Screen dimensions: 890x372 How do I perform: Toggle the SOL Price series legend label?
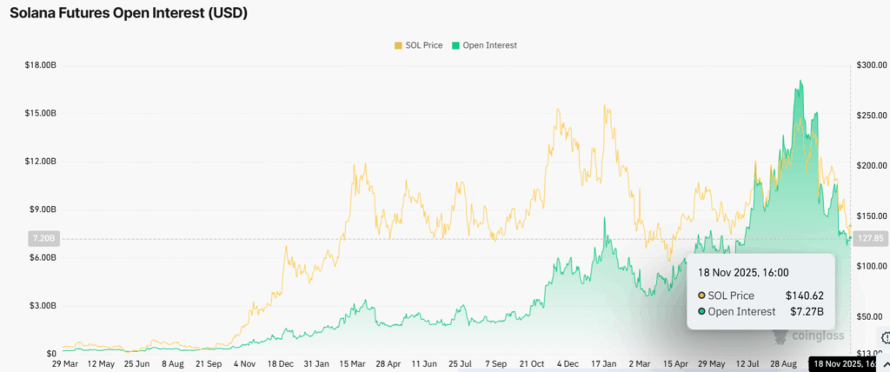[423, 45]
